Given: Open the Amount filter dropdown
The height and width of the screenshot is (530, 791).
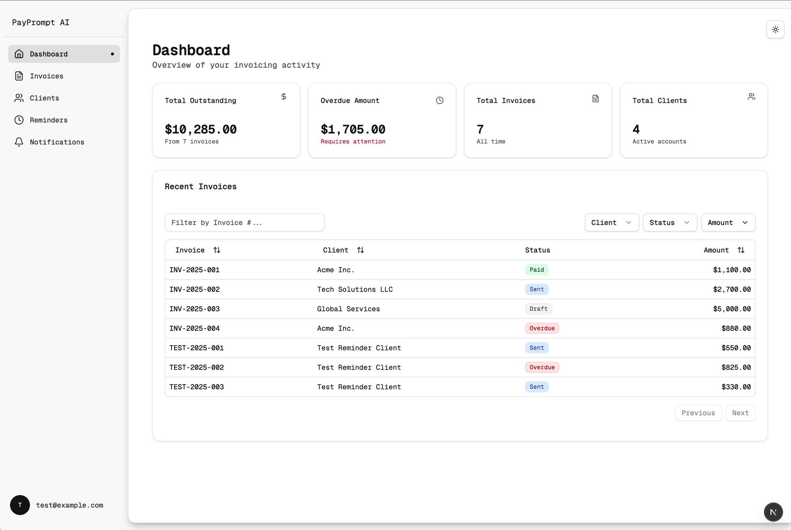Looking at the screenshot, I should [x=728, y=223].
